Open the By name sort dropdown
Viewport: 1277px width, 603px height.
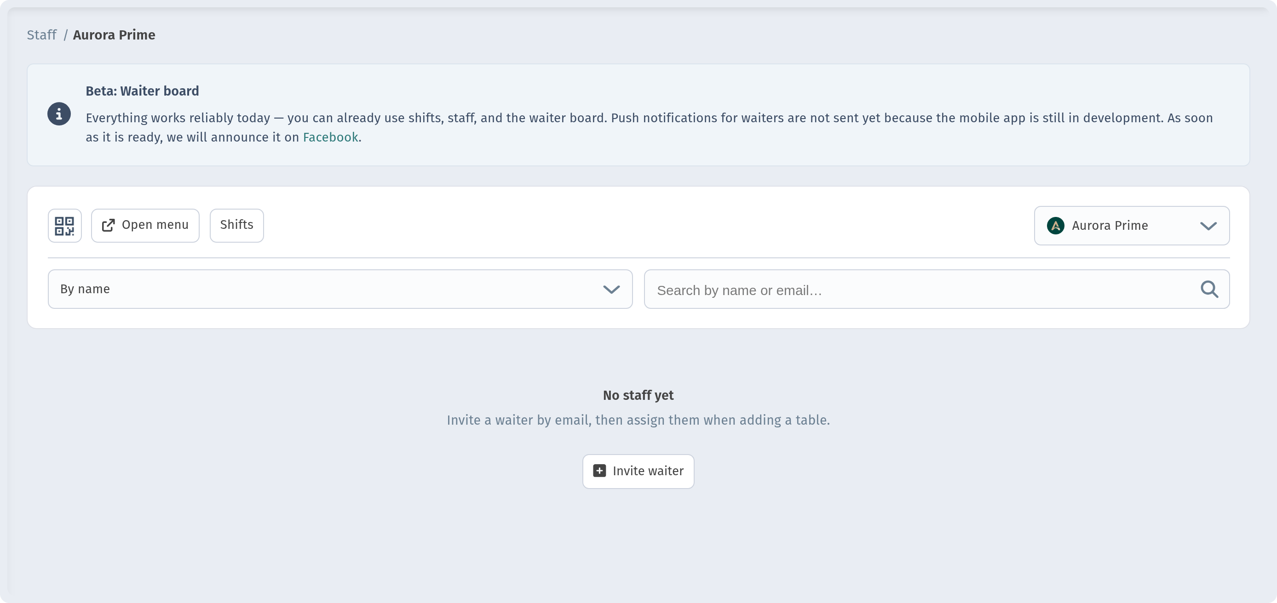coord(340,289)
